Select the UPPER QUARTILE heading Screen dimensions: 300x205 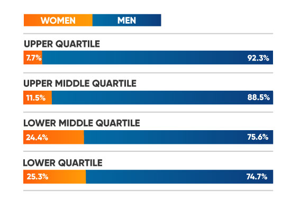tap(62, 44)
